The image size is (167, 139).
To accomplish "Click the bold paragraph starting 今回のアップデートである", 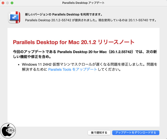I will pyautogui.click(x=85, y=54).
